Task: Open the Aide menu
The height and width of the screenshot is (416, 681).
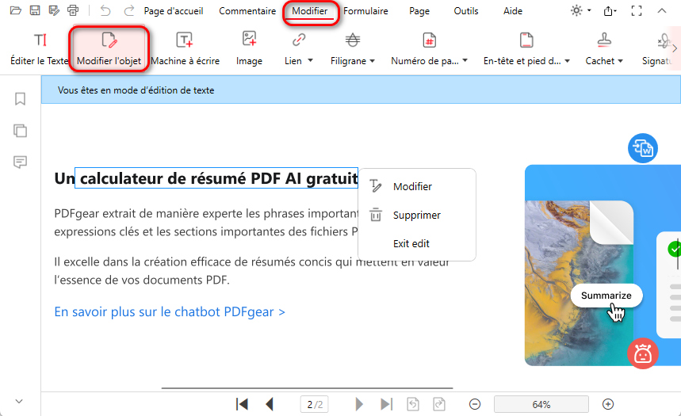Action: (513, 11)
